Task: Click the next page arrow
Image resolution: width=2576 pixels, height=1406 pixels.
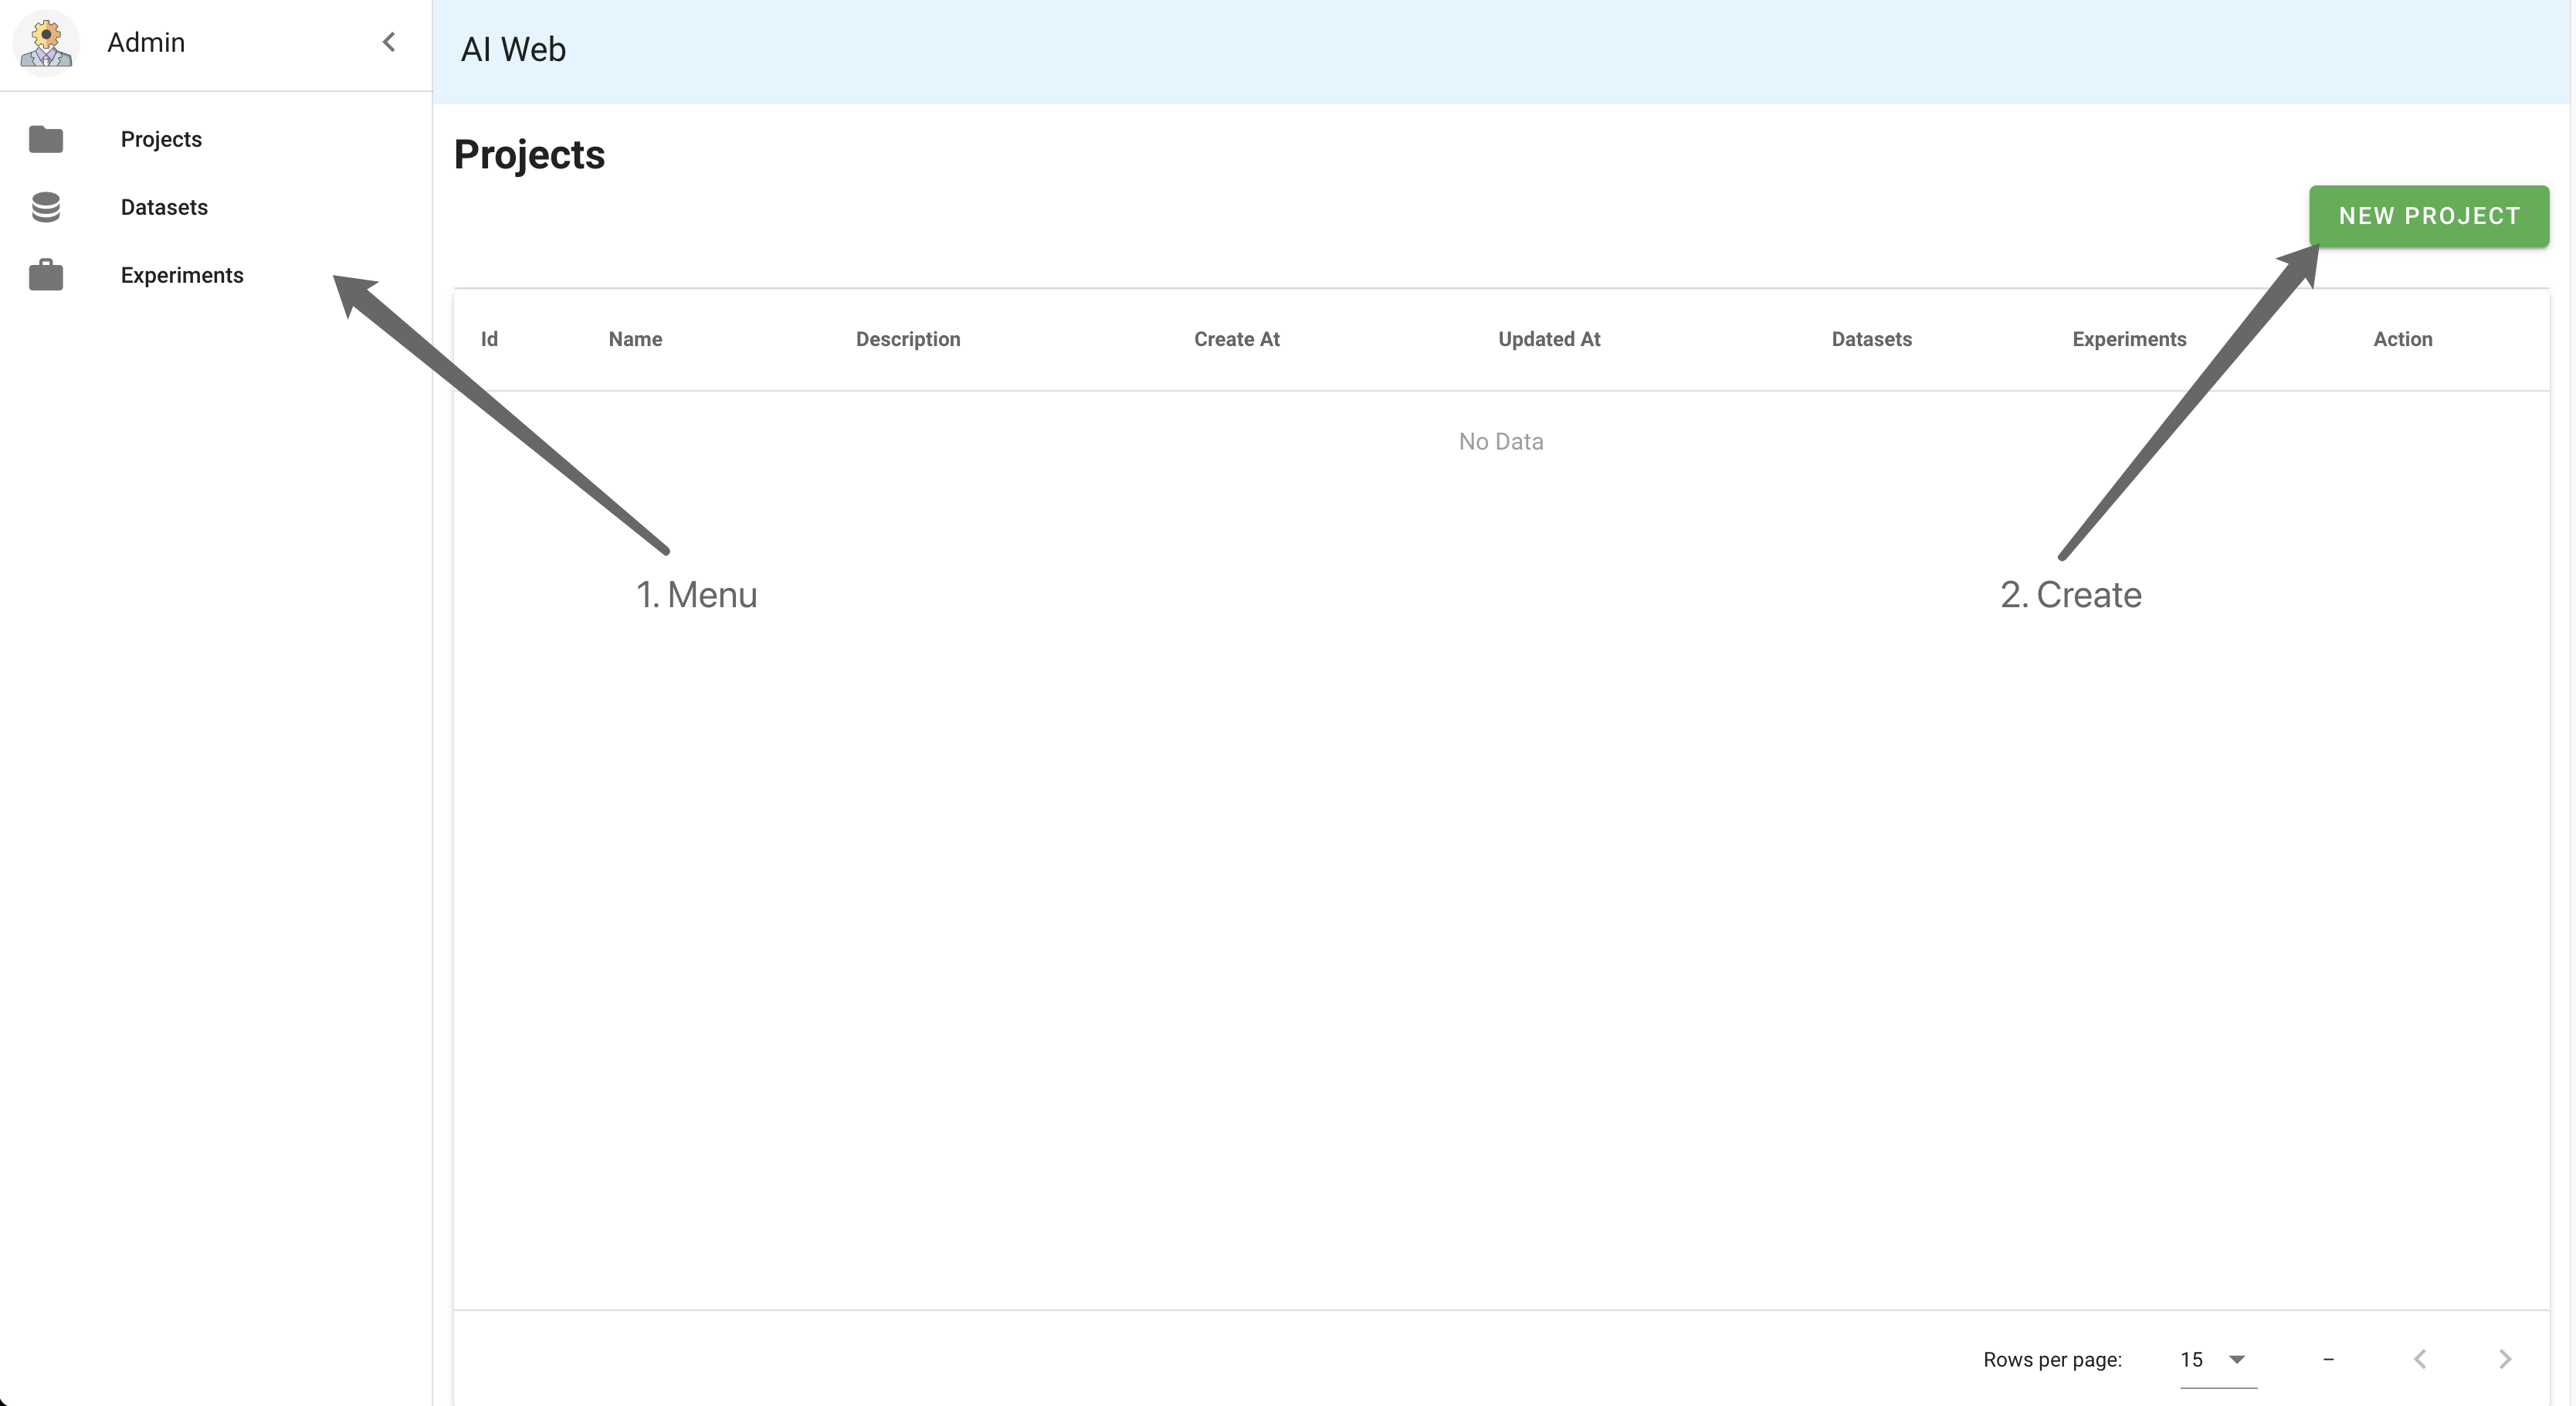Action: (2505, 1359)
